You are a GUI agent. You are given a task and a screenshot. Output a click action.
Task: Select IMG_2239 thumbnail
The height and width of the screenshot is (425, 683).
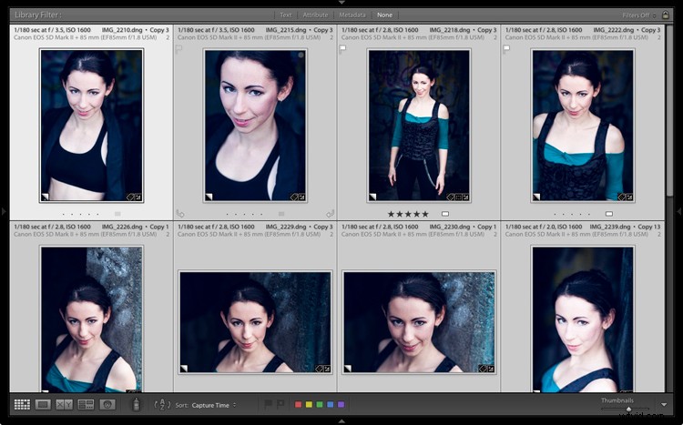pos(583,319)
